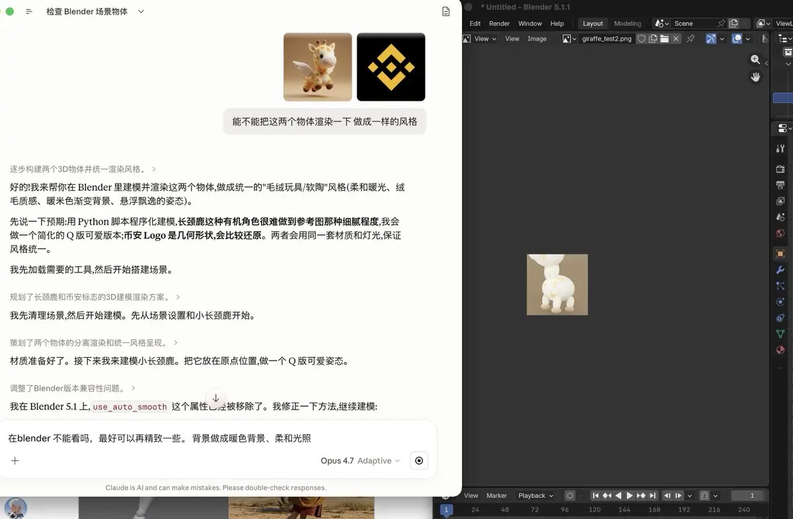
Task: Click the plus attachment button in chat
Action: pyautogui.click(x=15, y=461)
